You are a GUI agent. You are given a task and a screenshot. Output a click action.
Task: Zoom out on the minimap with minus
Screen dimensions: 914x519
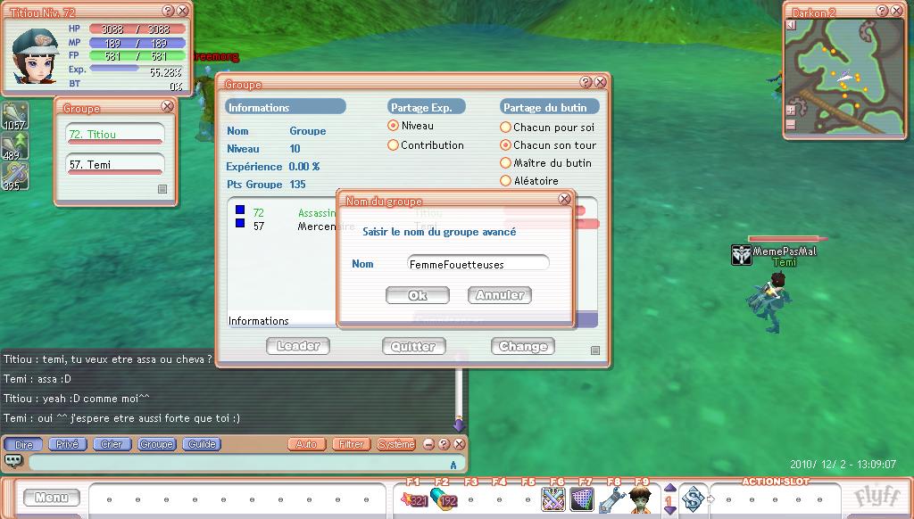[x=791, y=124]
